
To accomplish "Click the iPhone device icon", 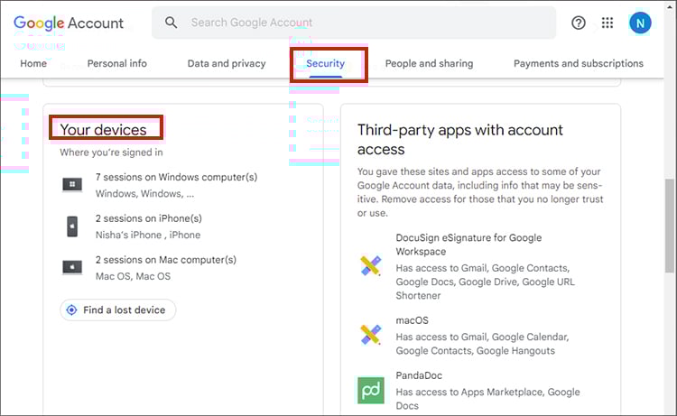I will 72,226.
